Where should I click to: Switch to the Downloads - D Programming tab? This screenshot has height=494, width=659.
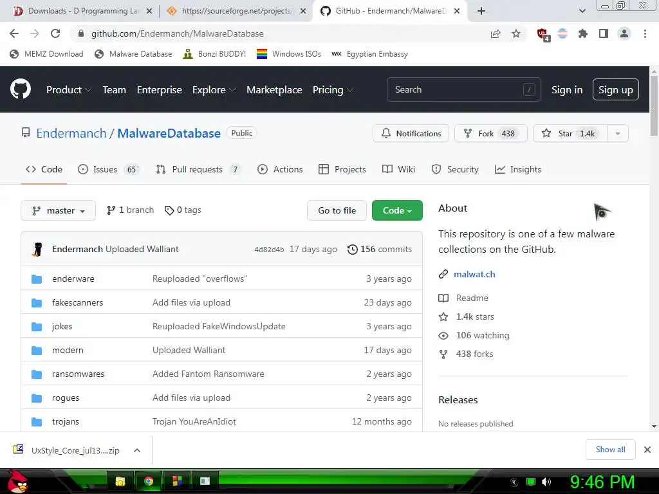click(x=82, y=11)
